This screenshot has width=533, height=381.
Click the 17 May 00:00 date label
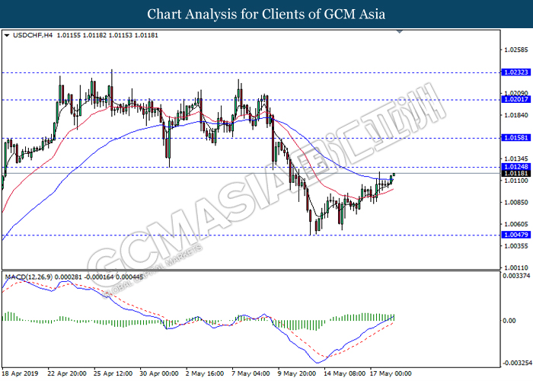391,373
